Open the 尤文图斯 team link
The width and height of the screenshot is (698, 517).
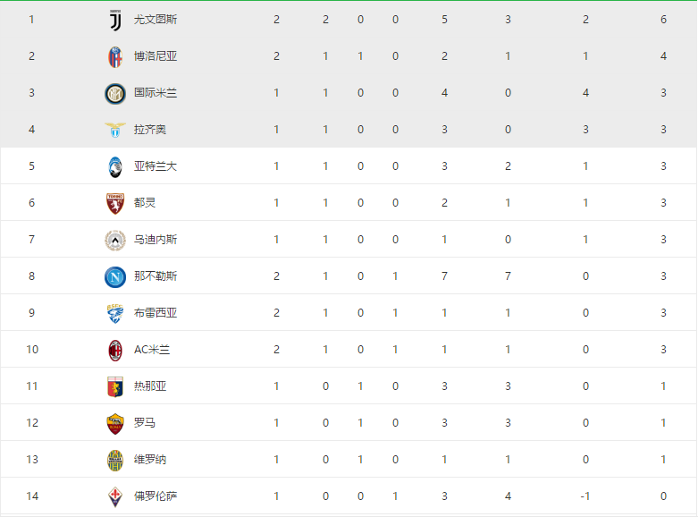coord(156,20)
